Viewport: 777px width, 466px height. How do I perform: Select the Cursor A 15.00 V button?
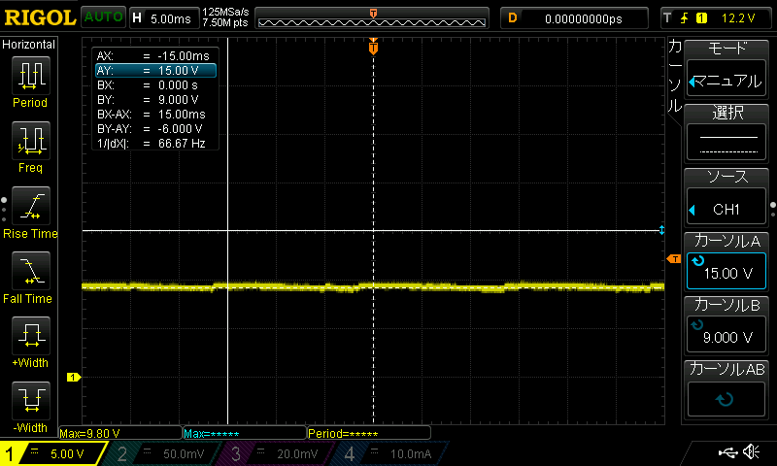pyautogui.click(x=728, y=261)
